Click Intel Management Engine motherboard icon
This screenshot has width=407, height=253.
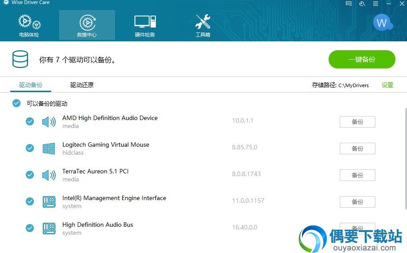49,202
